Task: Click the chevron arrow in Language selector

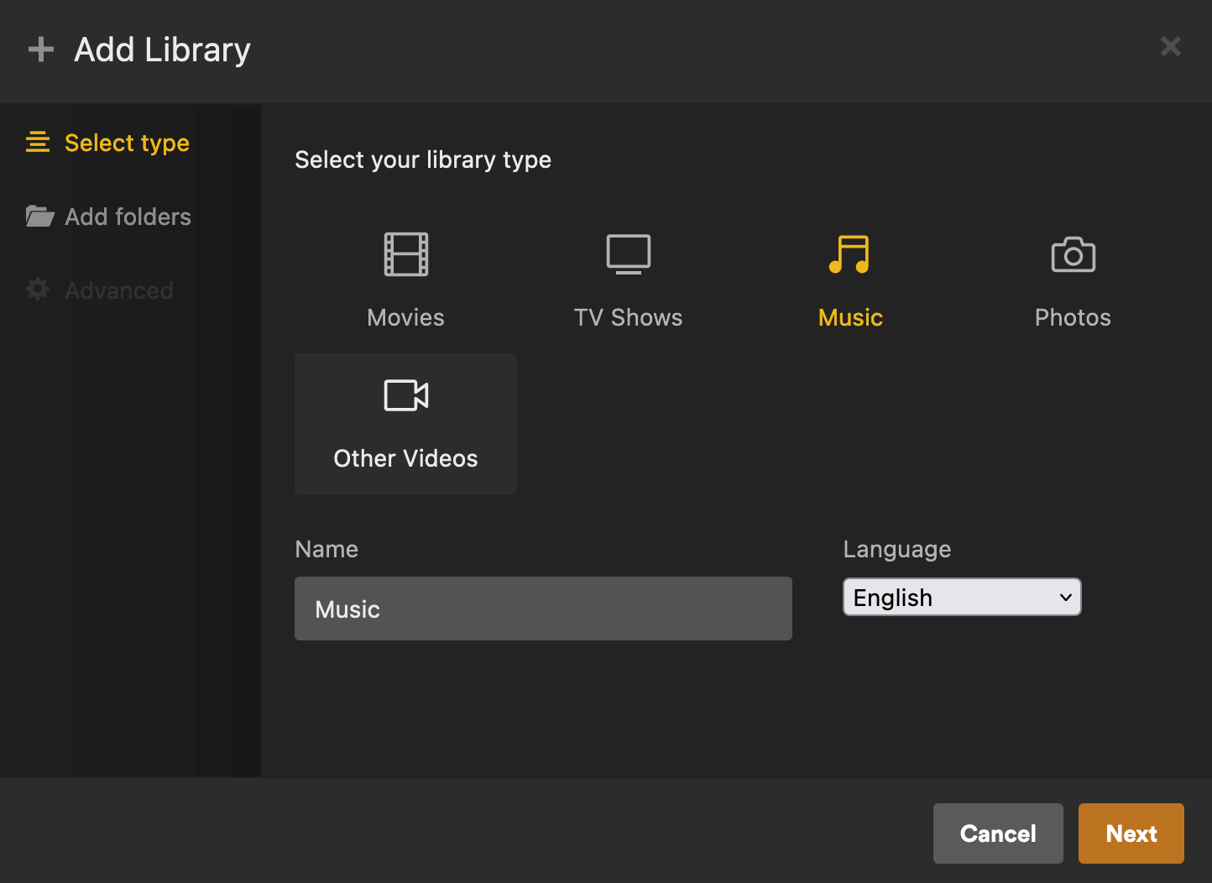Action: click(1065, 598)
